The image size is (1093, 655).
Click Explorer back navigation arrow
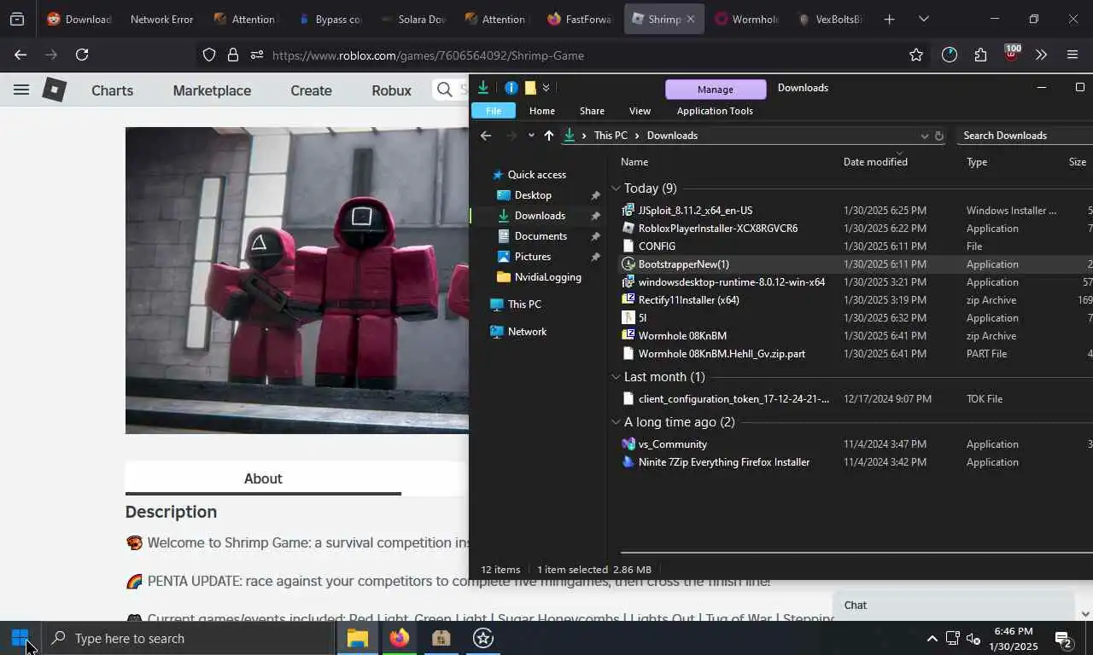pos(485,136)
